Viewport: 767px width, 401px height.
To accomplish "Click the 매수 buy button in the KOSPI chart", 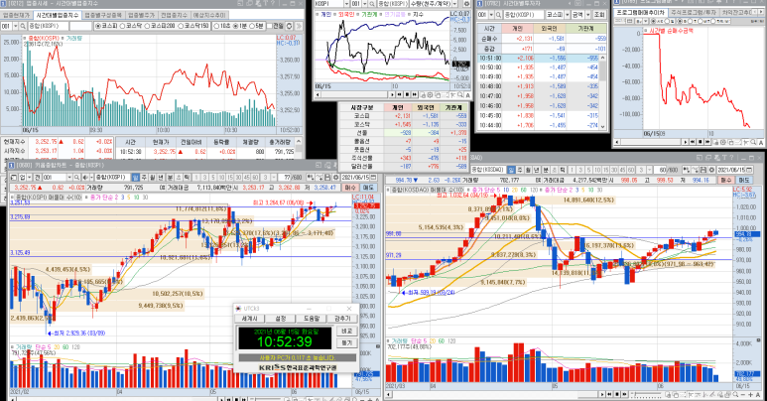I will coord(350,188).
